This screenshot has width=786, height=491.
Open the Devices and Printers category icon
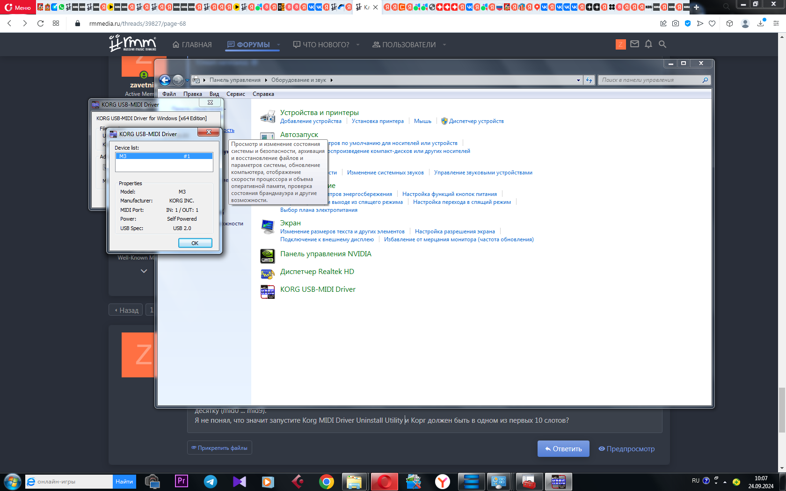point(268,116)
